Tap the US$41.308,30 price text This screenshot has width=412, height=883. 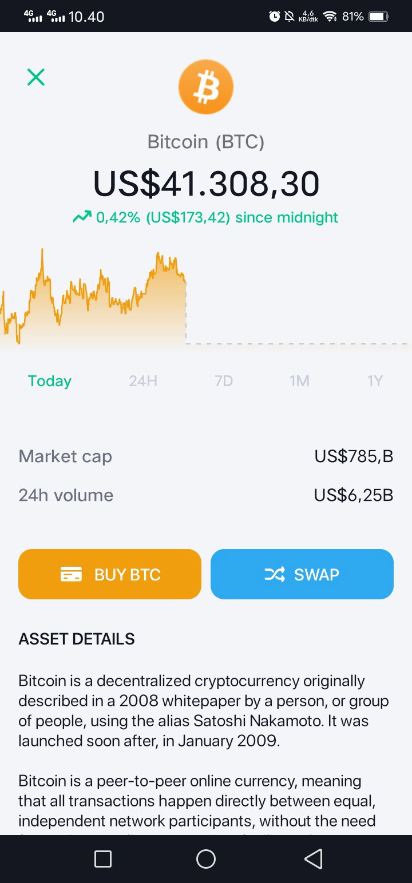point(206,184)
